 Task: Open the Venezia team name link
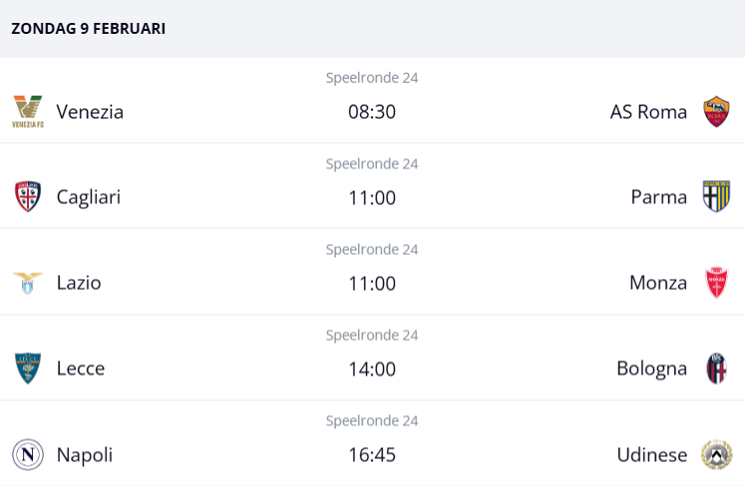(90, 112)
